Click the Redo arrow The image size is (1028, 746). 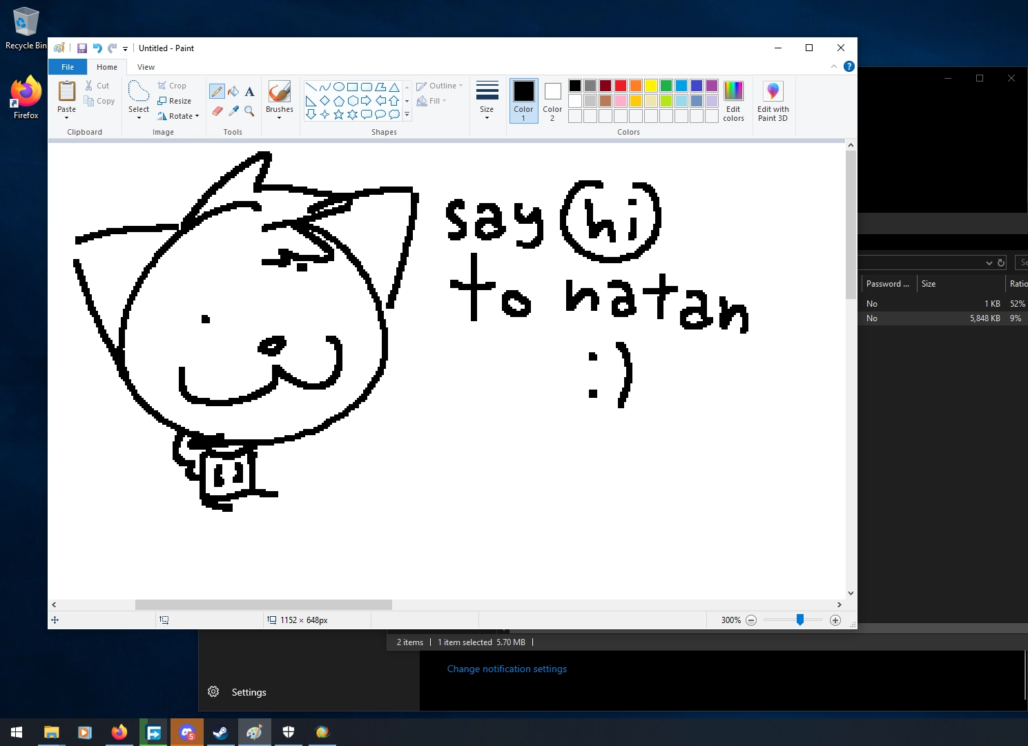[112, 48]
